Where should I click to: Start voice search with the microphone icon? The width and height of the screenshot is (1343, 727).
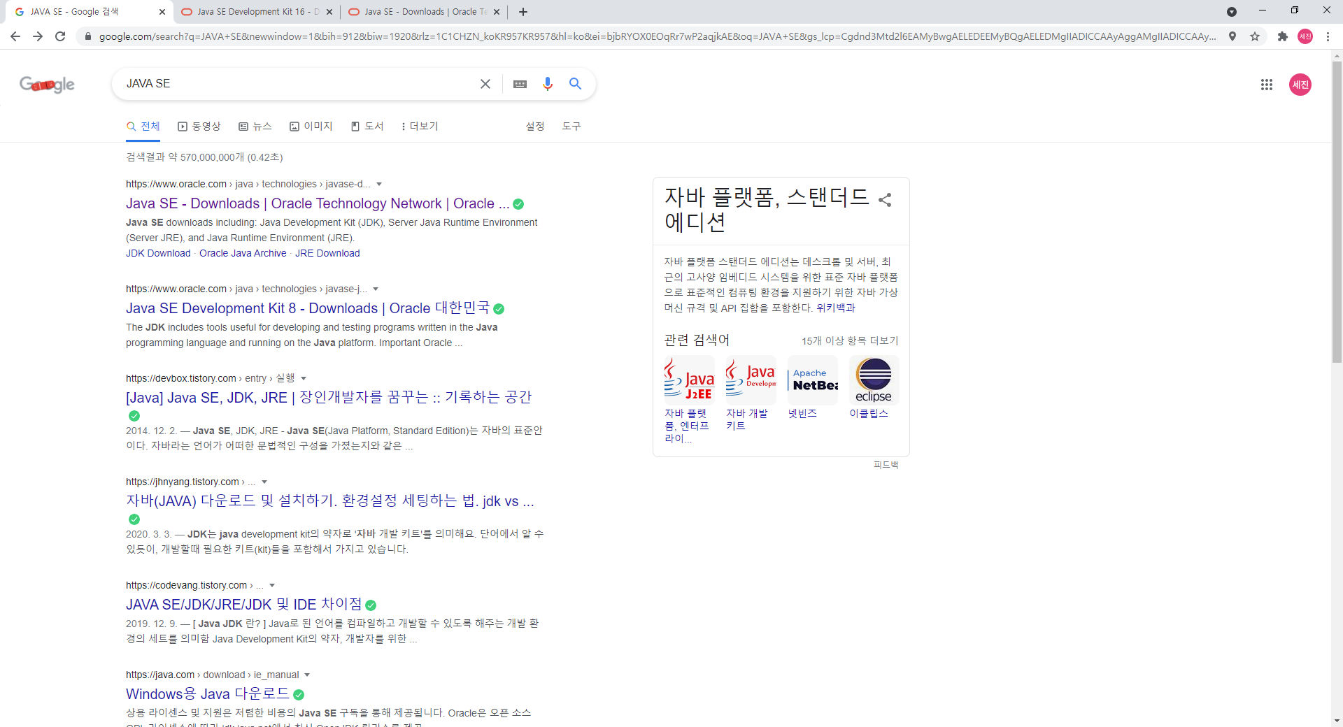[548, 84]
